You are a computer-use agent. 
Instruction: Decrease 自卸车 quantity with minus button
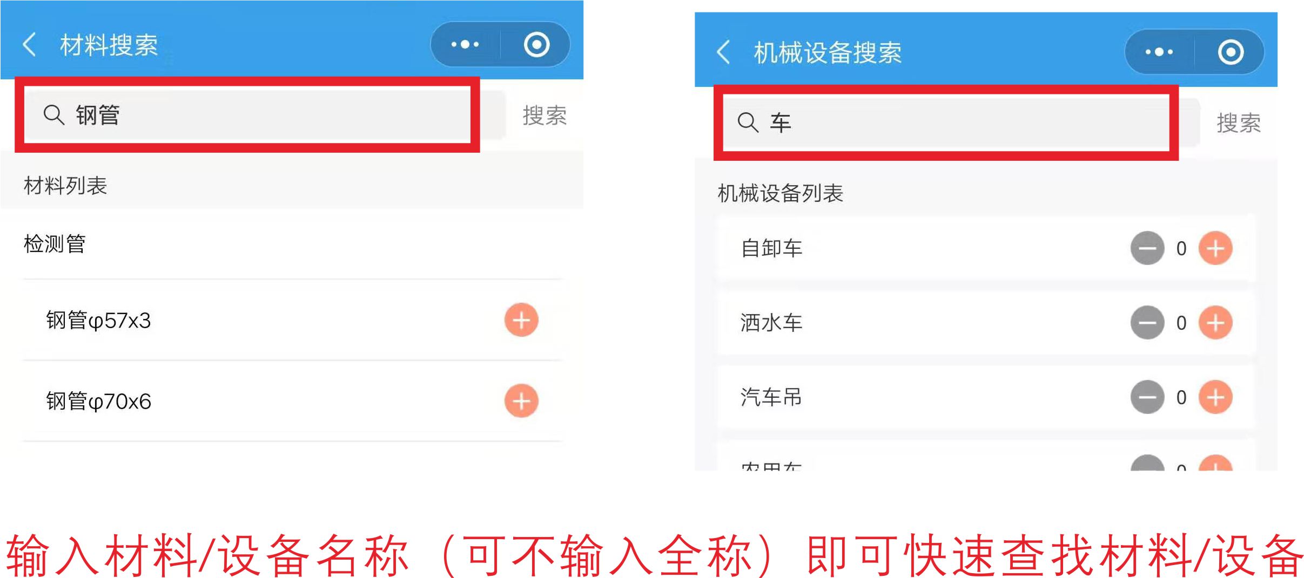[1147, 248]
